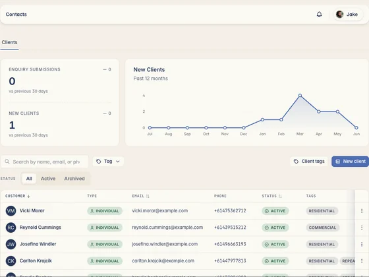369x277 pixels.
Task: Click phone number +61475362712
Action: 230,210
